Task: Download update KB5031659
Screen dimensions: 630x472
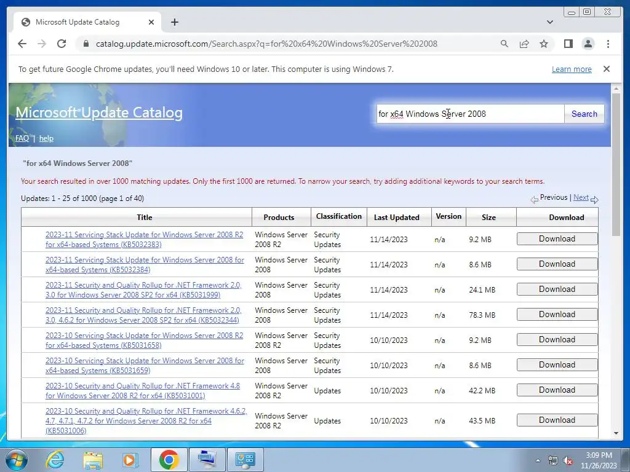Action: tap(557, 365)
